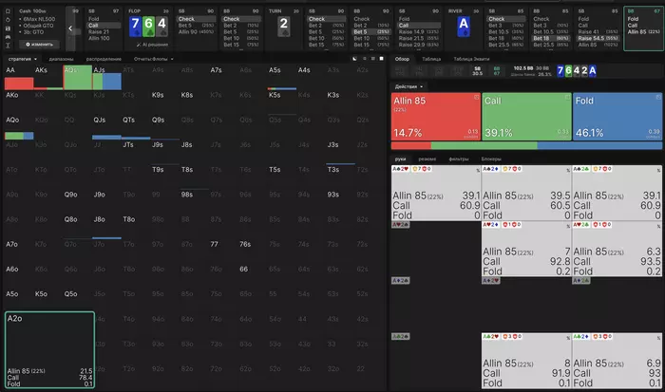Switch matrix to pie-chart view icon
Viewport: 665px width, 392px height.
click(354, 59)
